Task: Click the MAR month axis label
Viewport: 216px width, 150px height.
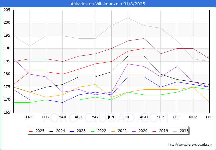Action: coord(62,117)
